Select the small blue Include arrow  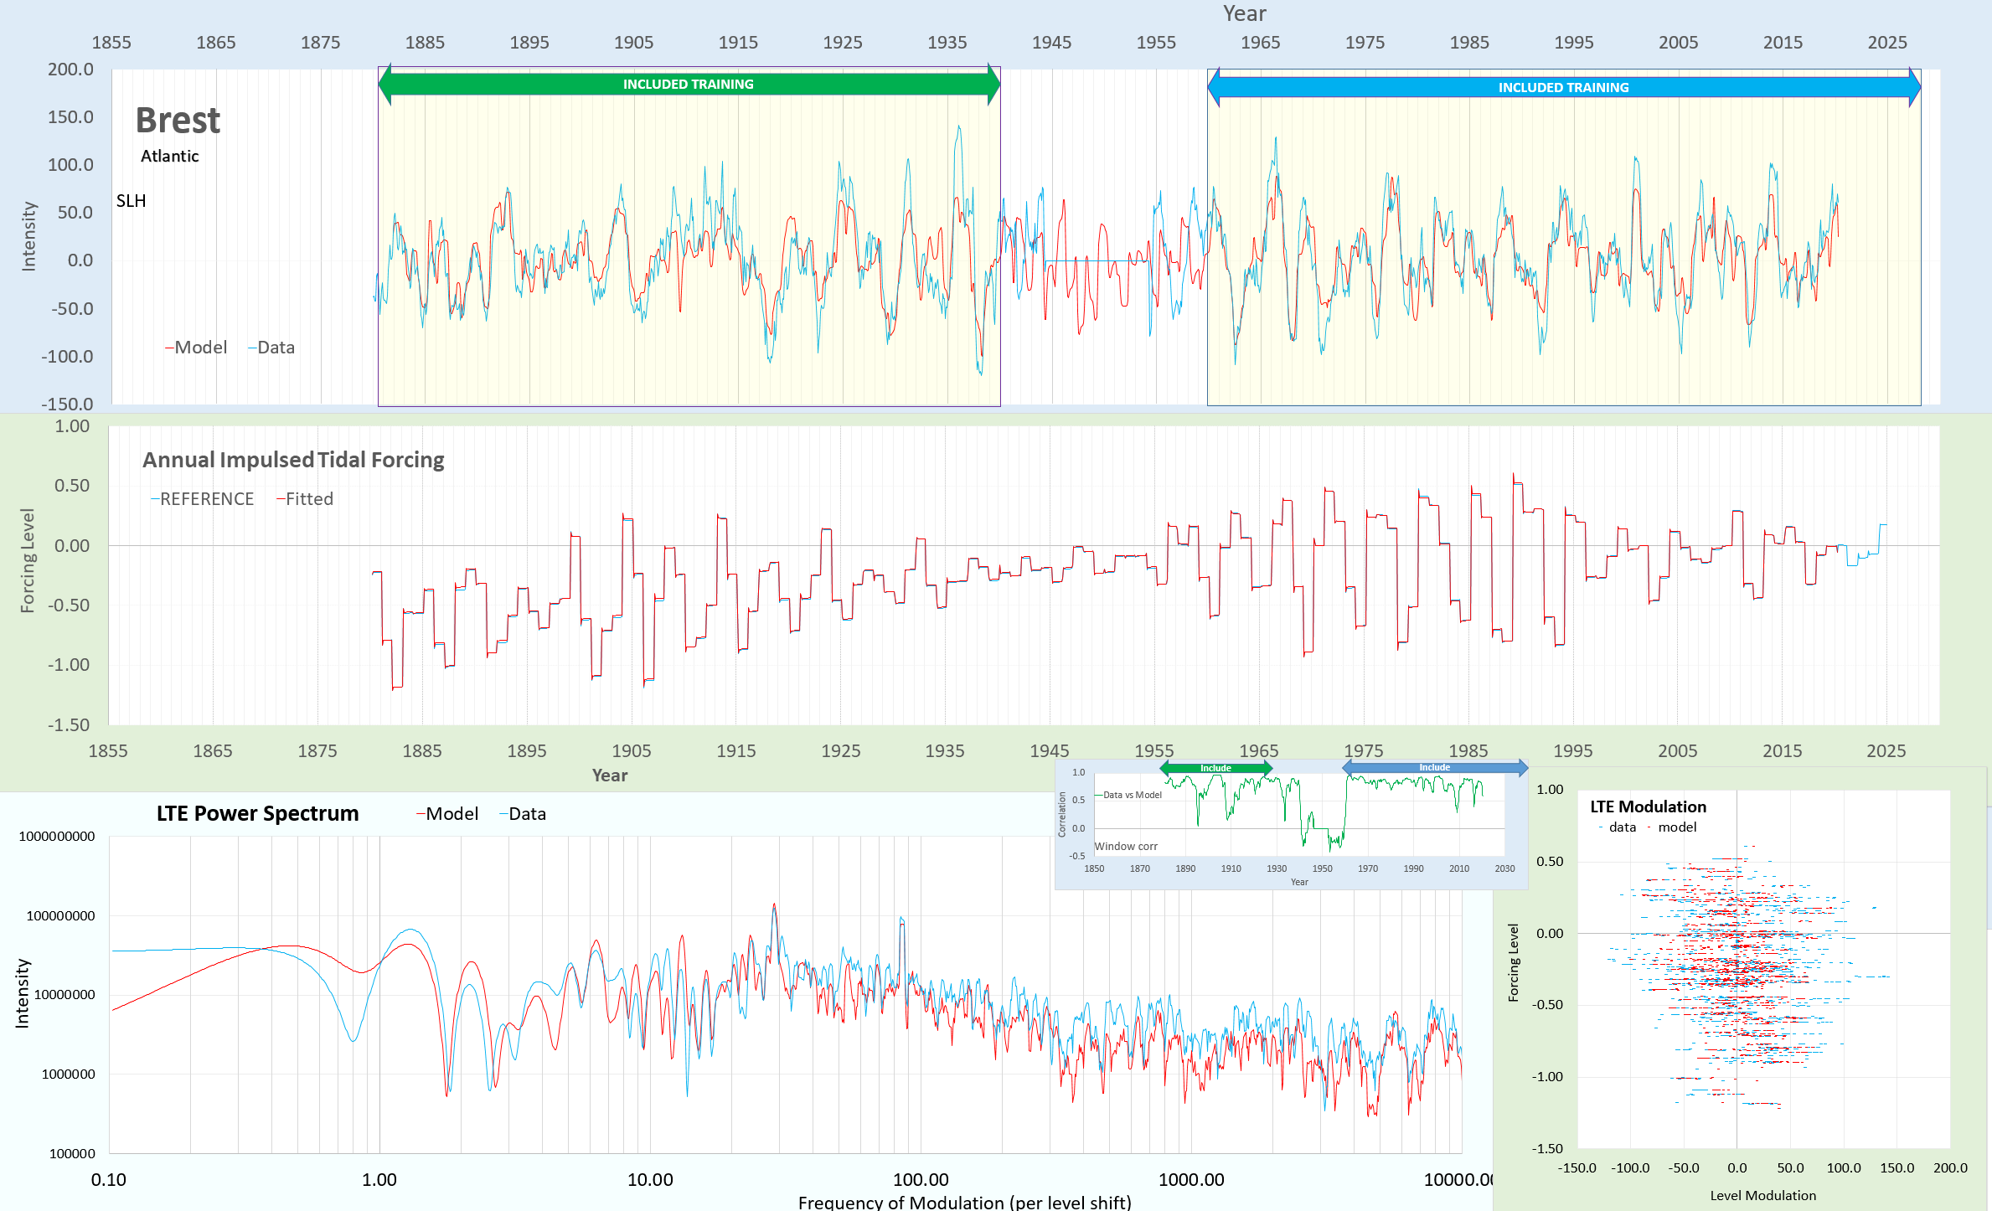(1434, 767)
